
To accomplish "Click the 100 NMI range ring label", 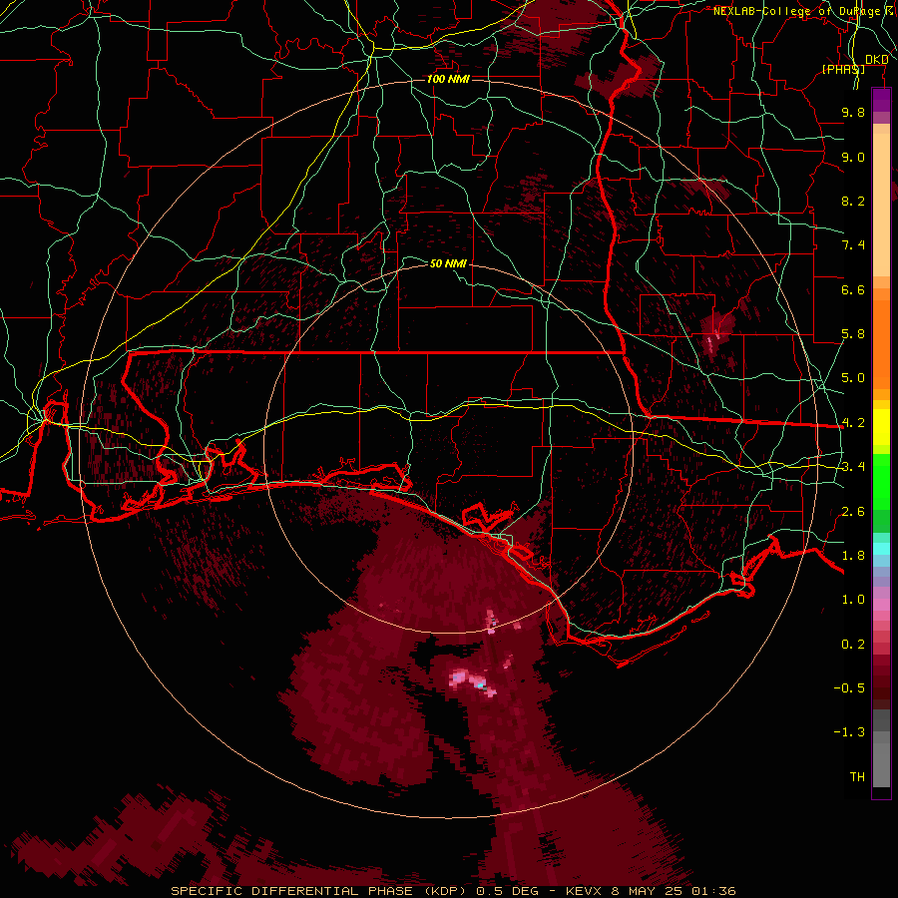I will (x=448, y=79).
